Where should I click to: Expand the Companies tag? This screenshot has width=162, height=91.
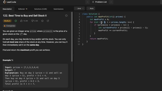coord(9,26)
